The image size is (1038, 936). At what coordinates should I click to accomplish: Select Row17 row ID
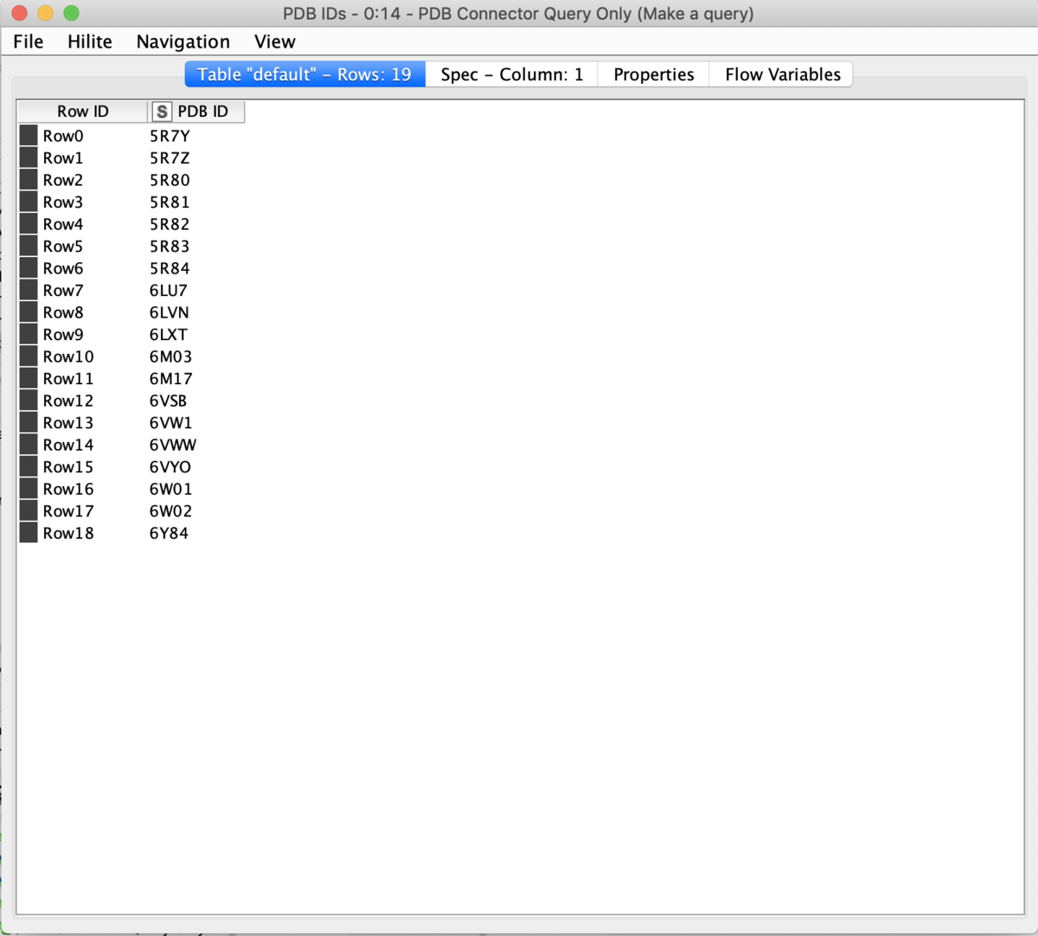(68, 511)
